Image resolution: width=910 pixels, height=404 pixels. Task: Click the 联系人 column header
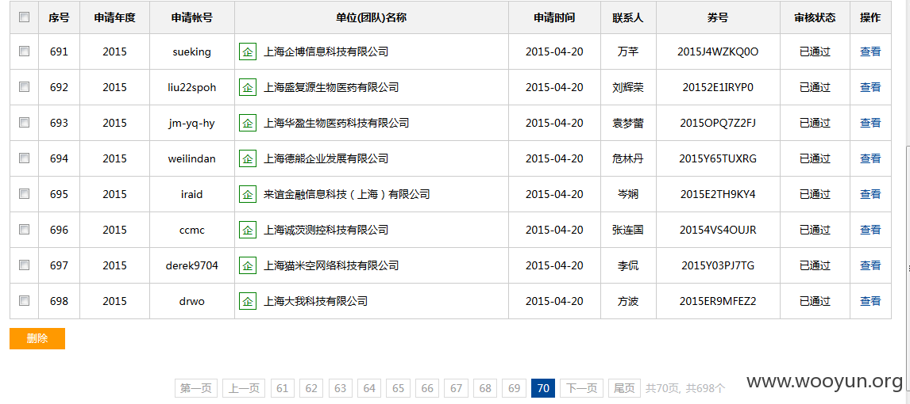click(x=628, y=17)
